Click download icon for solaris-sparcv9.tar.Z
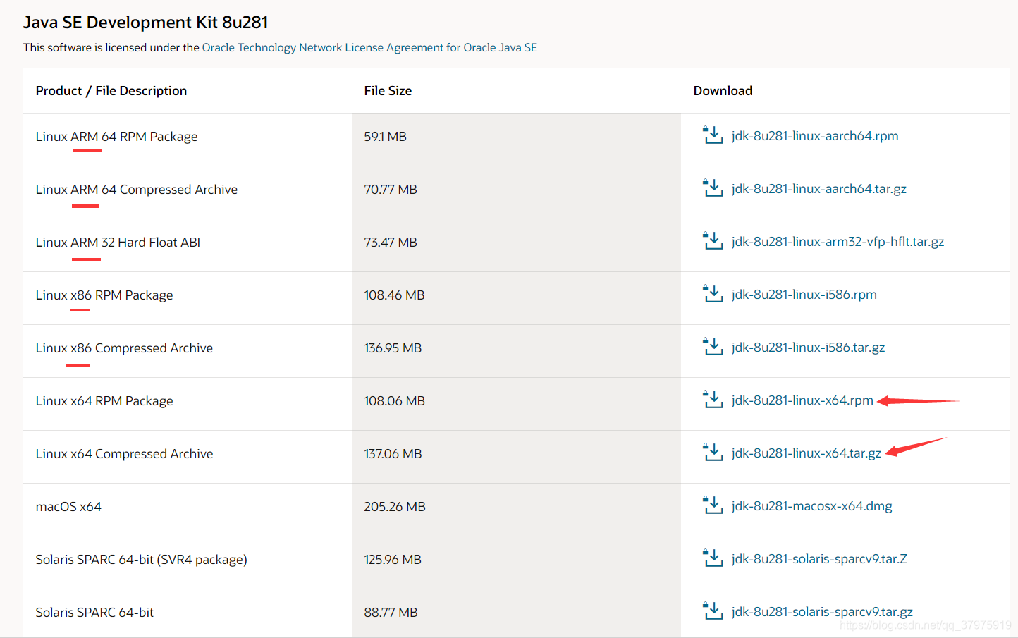 pyautogui.click(x=713, y=558)
